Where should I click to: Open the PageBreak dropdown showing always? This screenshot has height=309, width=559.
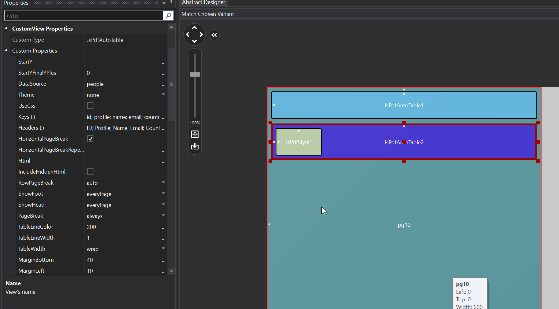point(163,216)
